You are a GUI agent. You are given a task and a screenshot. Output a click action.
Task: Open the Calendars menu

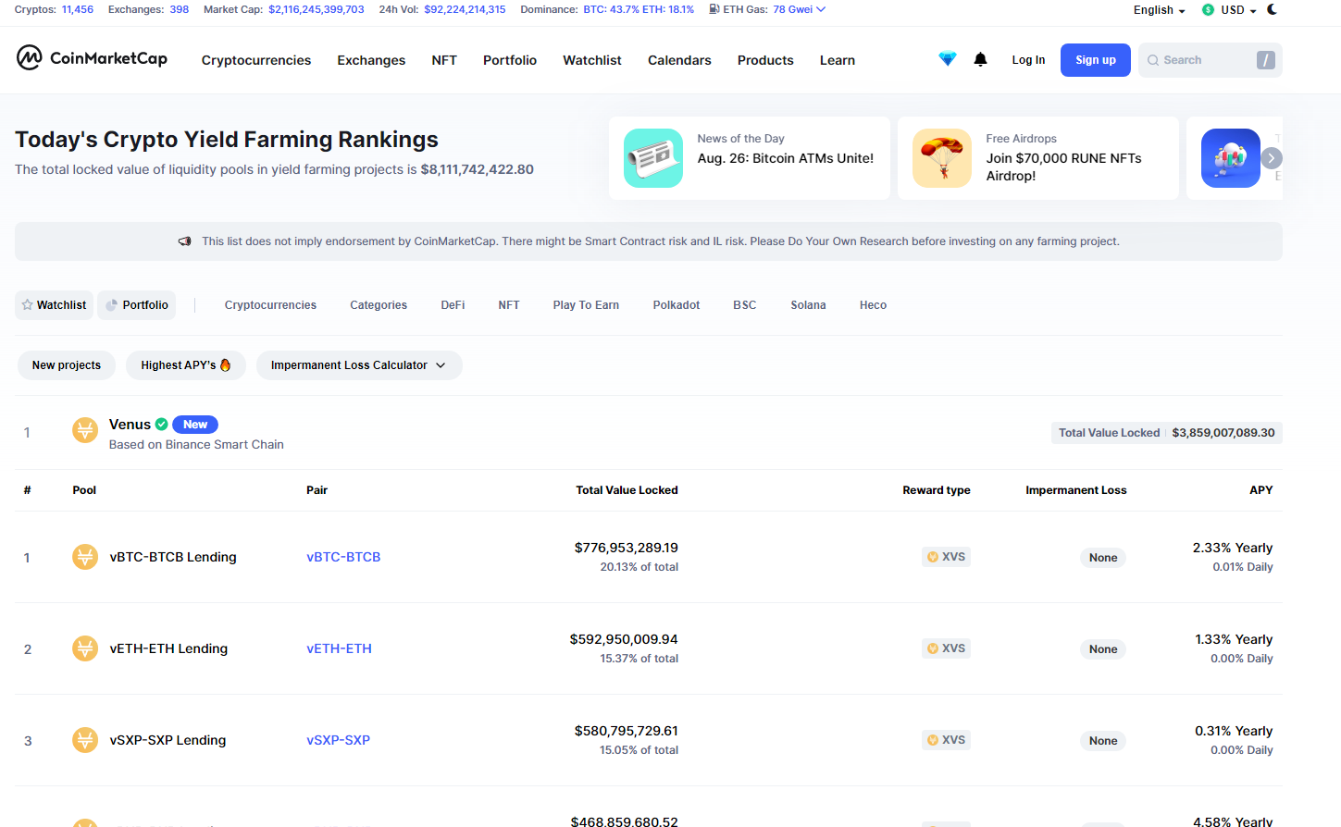[679, 60]
